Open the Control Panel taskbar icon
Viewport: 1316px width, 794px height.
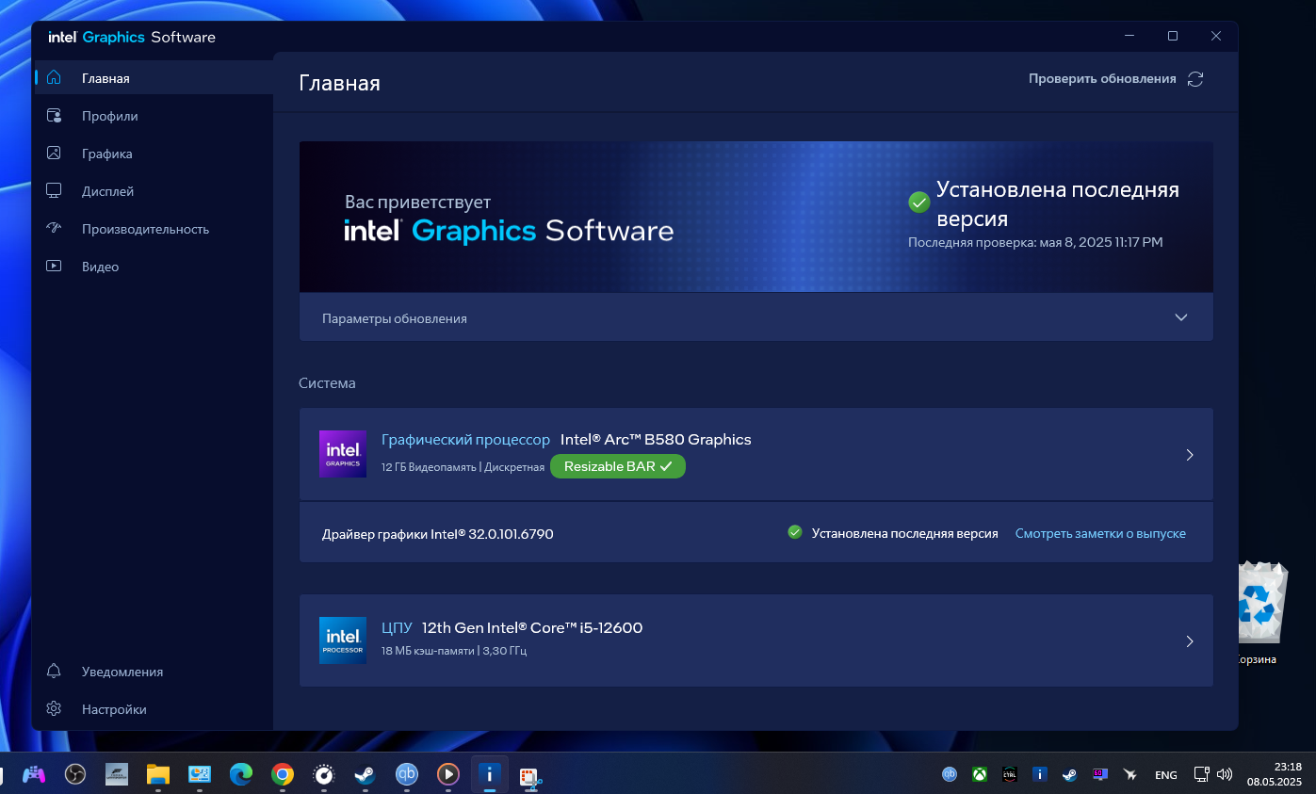point(200,774)
